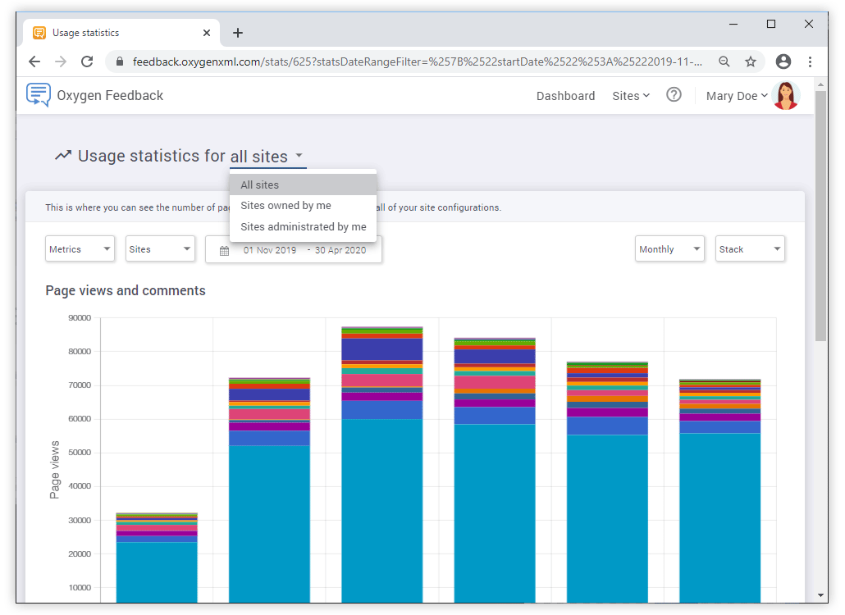Screen dimensions: 845x615
Task: Close the Usage statistics tab
Action: 207,33
